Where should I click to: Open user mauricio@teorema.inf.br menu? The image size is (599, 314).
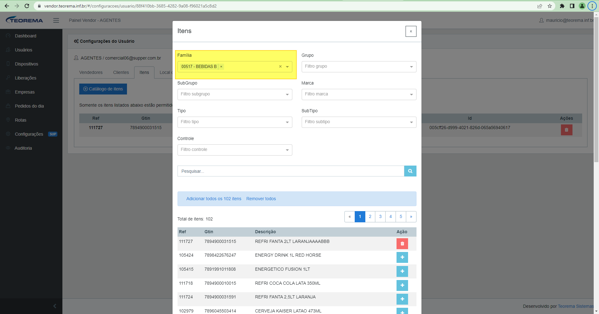[x=566, y=20]
